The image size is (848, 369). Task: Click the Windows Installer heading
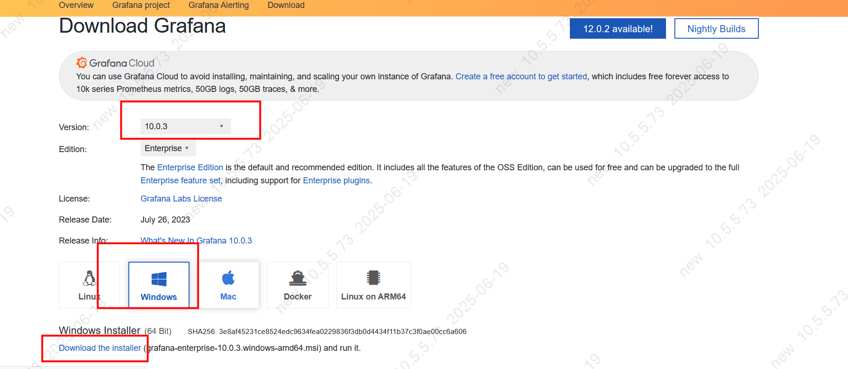coord(99,331)
